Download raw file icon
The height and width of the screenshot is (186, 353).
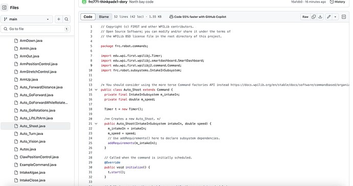pos(320,17)
